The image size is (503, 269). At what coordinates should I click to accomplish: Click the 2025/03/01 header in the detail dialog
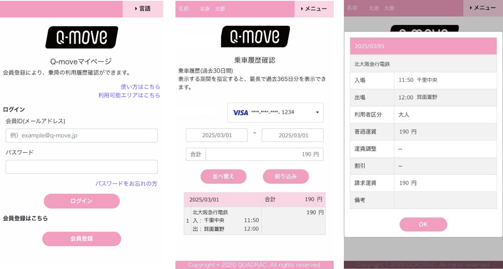click(423, 46)
